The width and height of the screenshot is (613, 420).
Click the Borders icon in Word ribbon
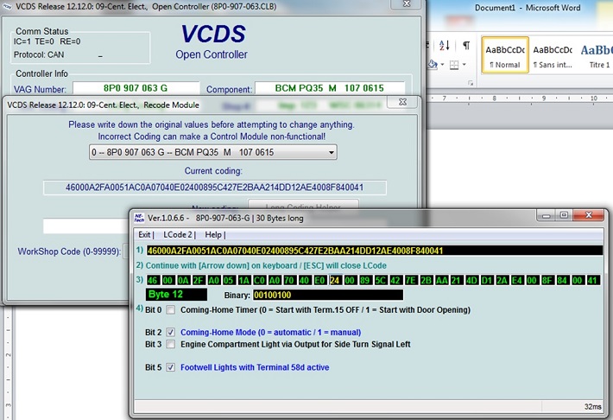[x=454, y=65]
